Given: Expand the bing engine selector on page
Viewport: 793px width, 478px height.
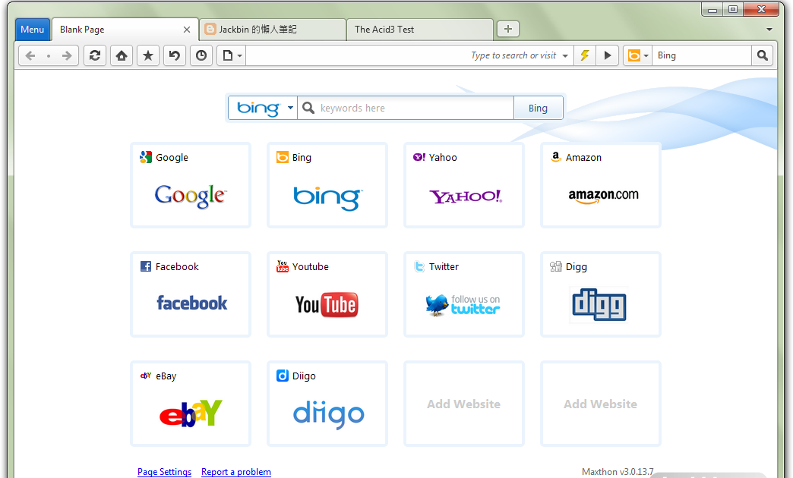Looking at the screenshot, I should [263, 108].
